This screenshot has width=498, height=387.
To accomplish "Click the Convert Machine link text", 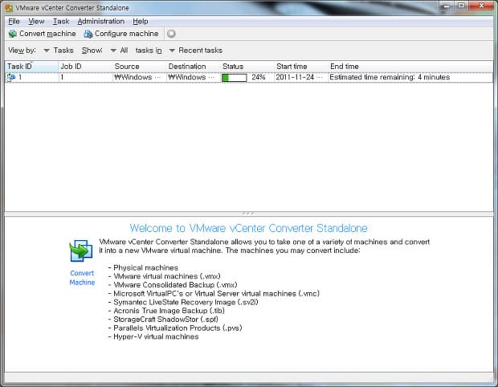I will (82, 278).
